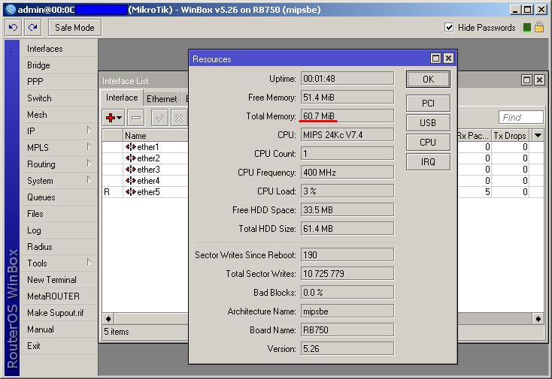Click the Redo arrow icon
This screenshot has width=552, height=379.
(x=33, y=28)
